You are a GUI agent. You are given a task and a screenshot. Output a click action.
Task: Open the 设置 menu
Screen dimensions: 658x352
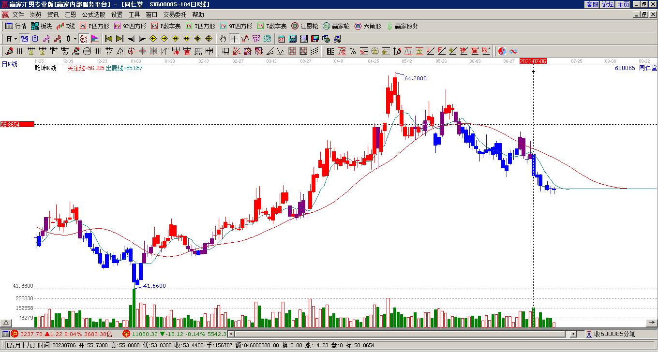117,15
